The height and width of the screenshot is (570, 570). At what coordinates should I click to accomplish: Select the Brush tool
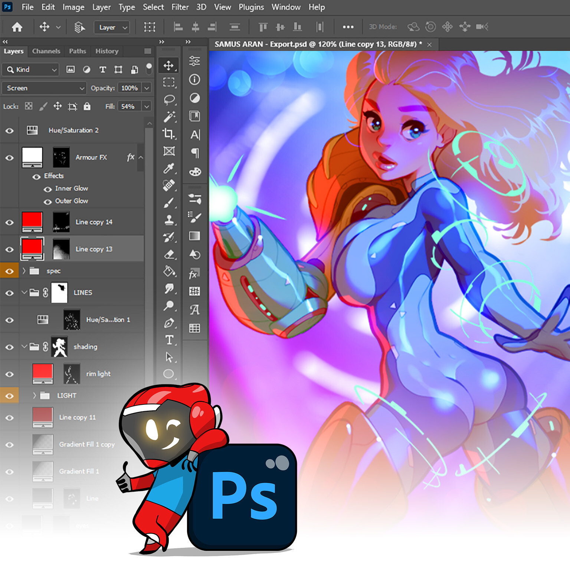pyautogui.click(x=169, y=203)
